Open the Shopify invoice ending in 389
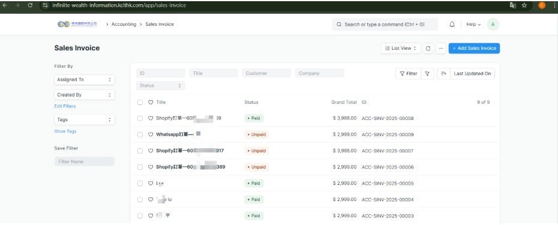The image size is (558, 225). point(190,167)
